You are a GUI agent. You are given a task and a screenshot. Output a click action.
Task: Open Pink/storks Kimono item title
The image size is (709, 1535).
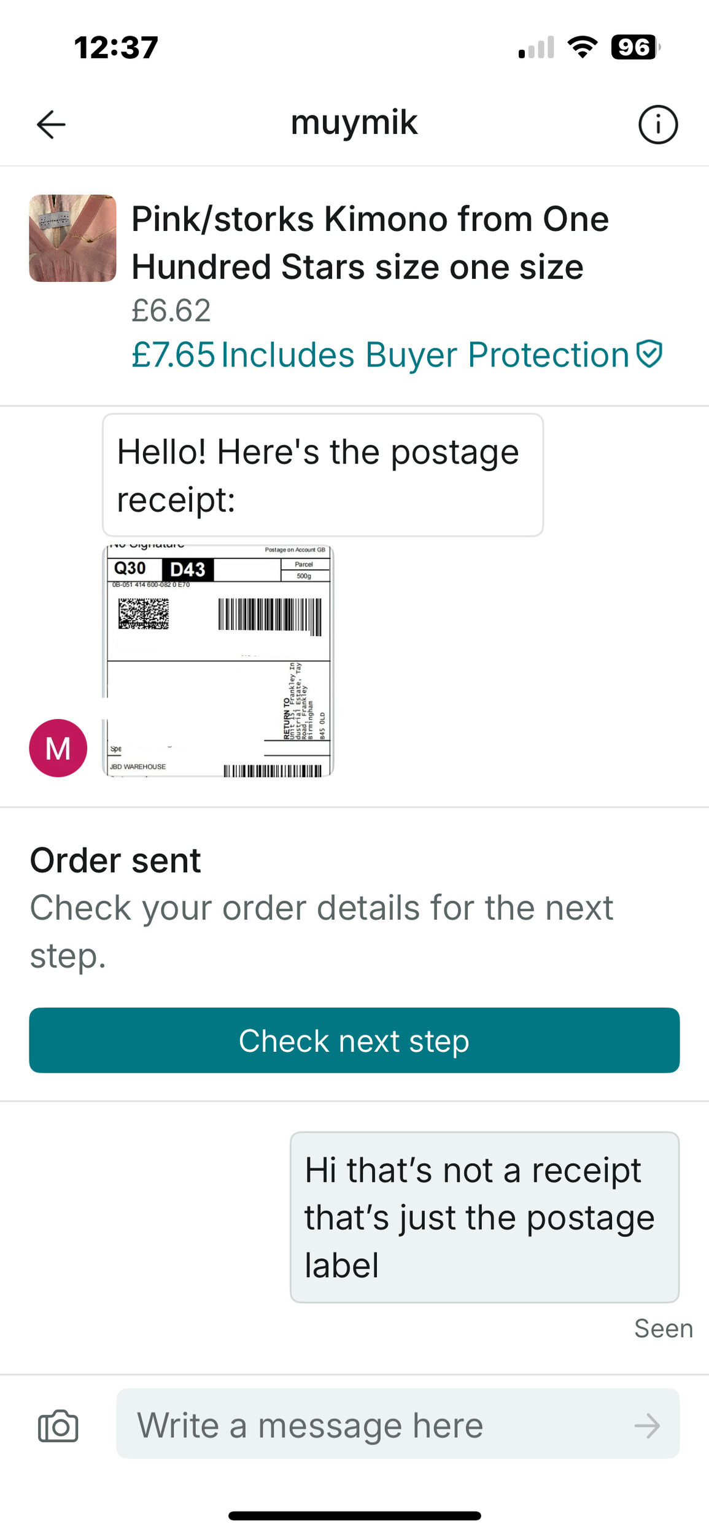coord(370,243)
